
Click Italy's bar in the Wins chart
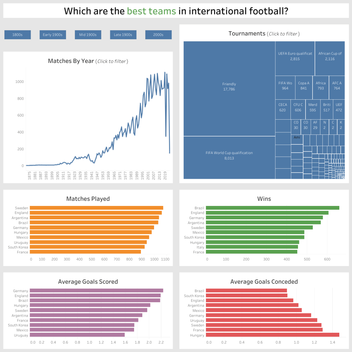coord(252,247)
